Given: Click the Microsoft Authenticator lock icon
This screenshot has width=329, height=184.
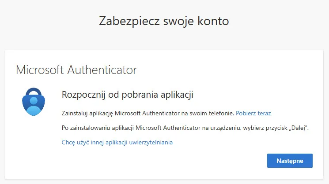Looking at the screenshot, I should coord(34,102).
